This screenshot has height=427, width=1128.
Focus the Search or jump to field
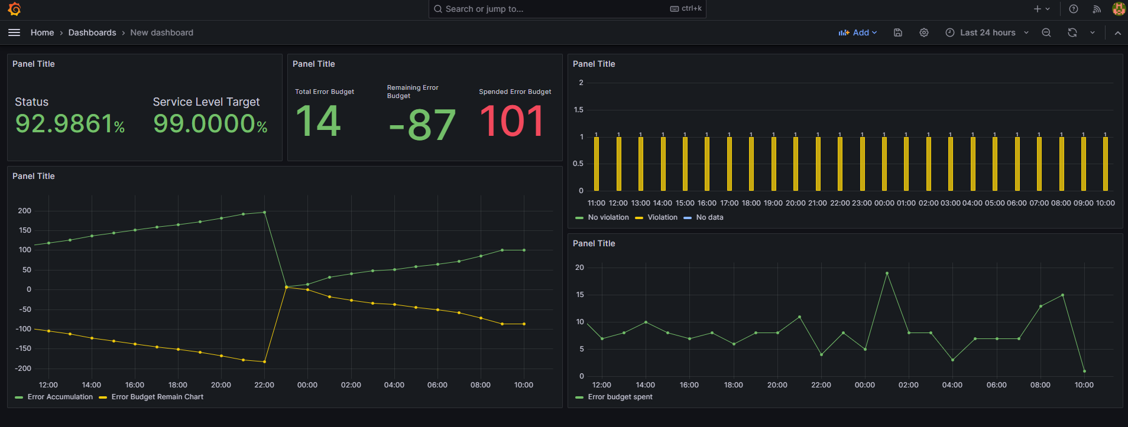pyautogui.click(x=567, y=9)
